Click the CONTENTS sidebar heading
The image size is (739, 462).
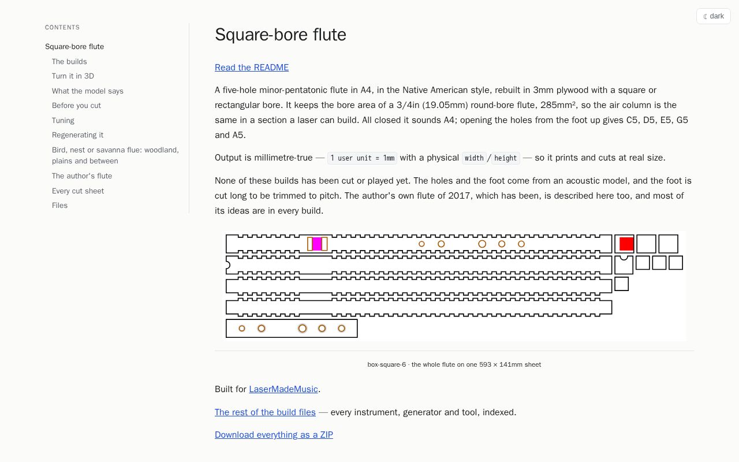[62, 28]
